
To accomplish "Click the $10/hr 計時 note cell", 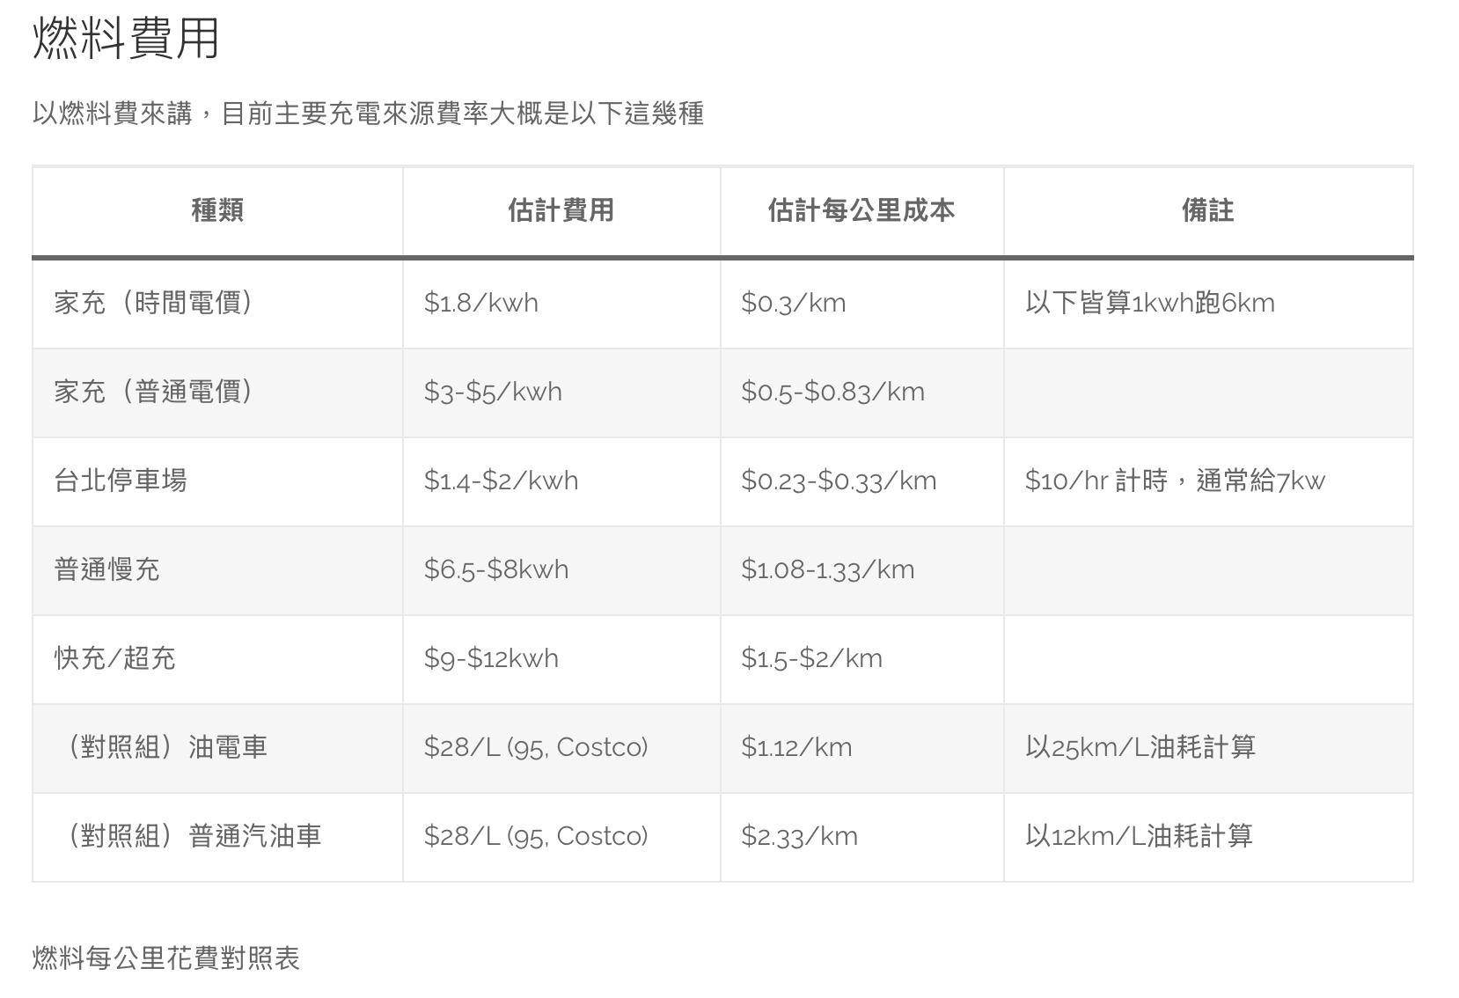I will (x=1174, y=481).
